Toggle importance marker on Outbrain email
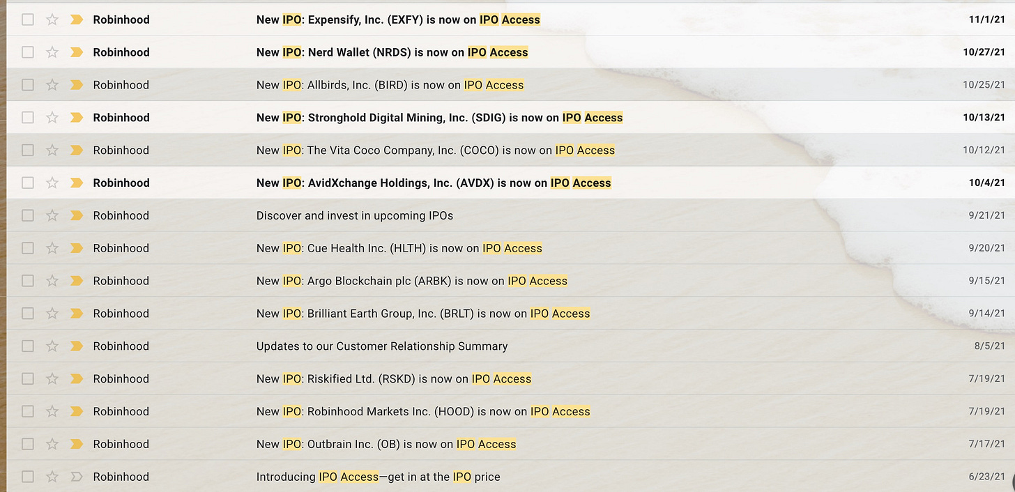 tap(77, 444)
